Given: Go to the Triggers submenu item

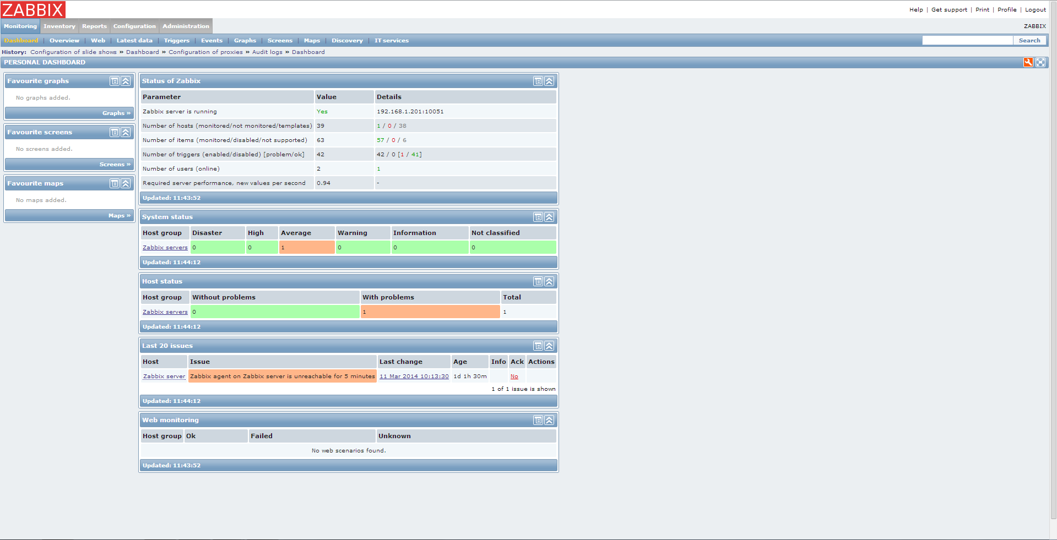Looking at the screenshot, I should click(x=176, y=41).
